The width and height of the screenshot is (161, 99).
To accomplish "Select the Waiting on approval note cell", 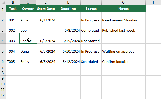I will click(123, 49).
